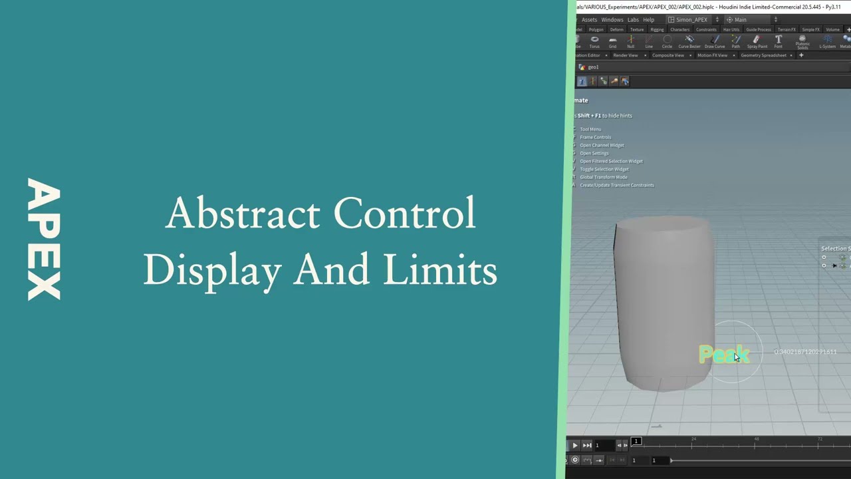
Task: Click the third viewport toolbar icon
Action: [603, 81]
